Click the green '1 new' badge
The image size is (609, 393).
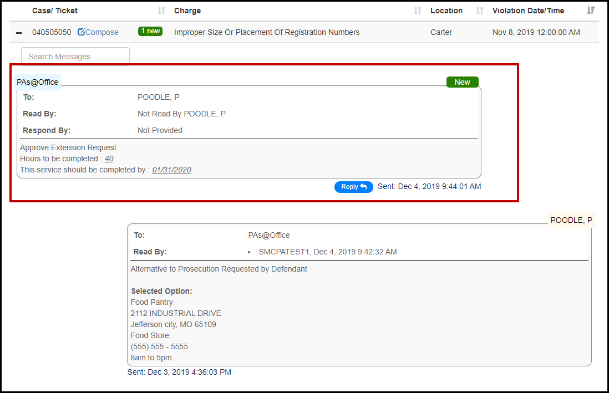[x=150, y=32]
